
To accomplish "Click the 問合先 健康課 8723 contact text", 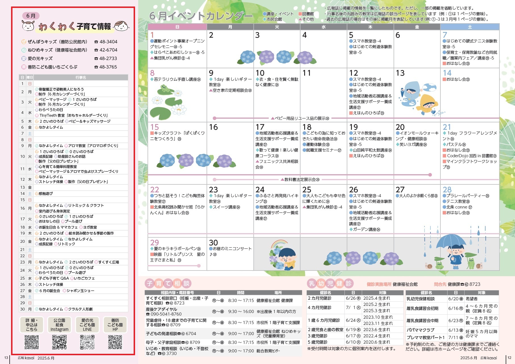I will [x=457, y=284].
